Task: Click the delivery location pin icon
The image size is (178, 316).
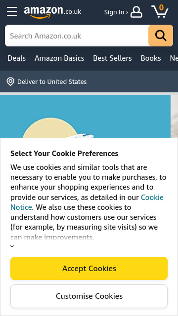Action: pos(10,82)
